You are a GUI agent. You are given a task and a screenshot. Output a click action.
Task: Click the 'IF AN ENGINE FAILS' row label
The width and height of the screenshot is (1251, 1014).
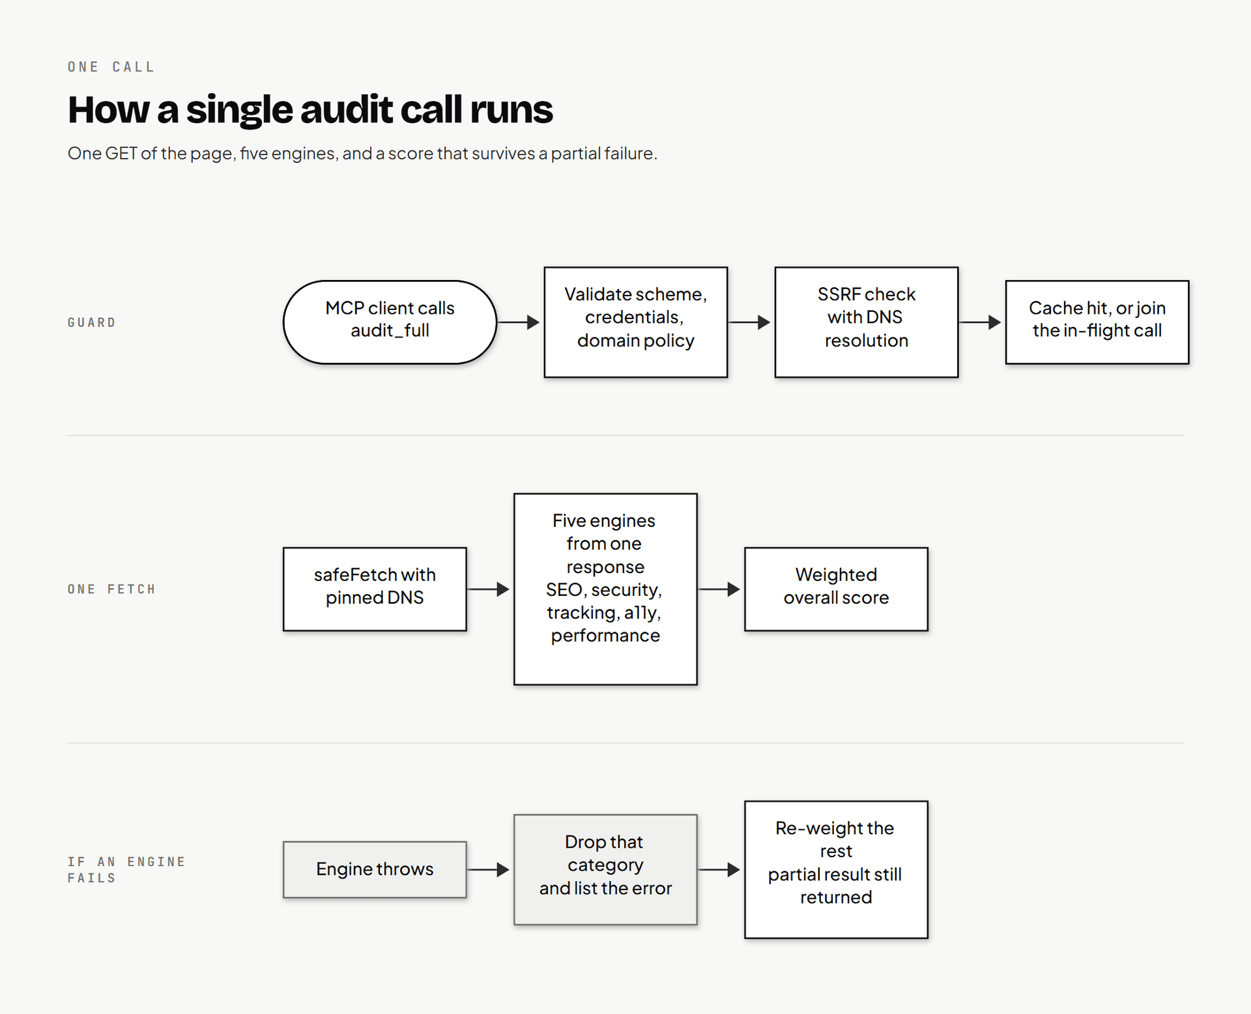coord(126,869)
